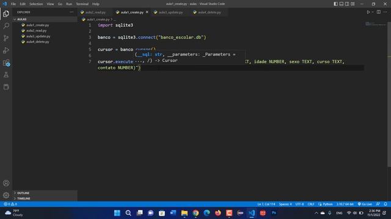Open the Help menu
Image resolution: width=391 pixels, height=219 pixels.
tap(96, 4)
